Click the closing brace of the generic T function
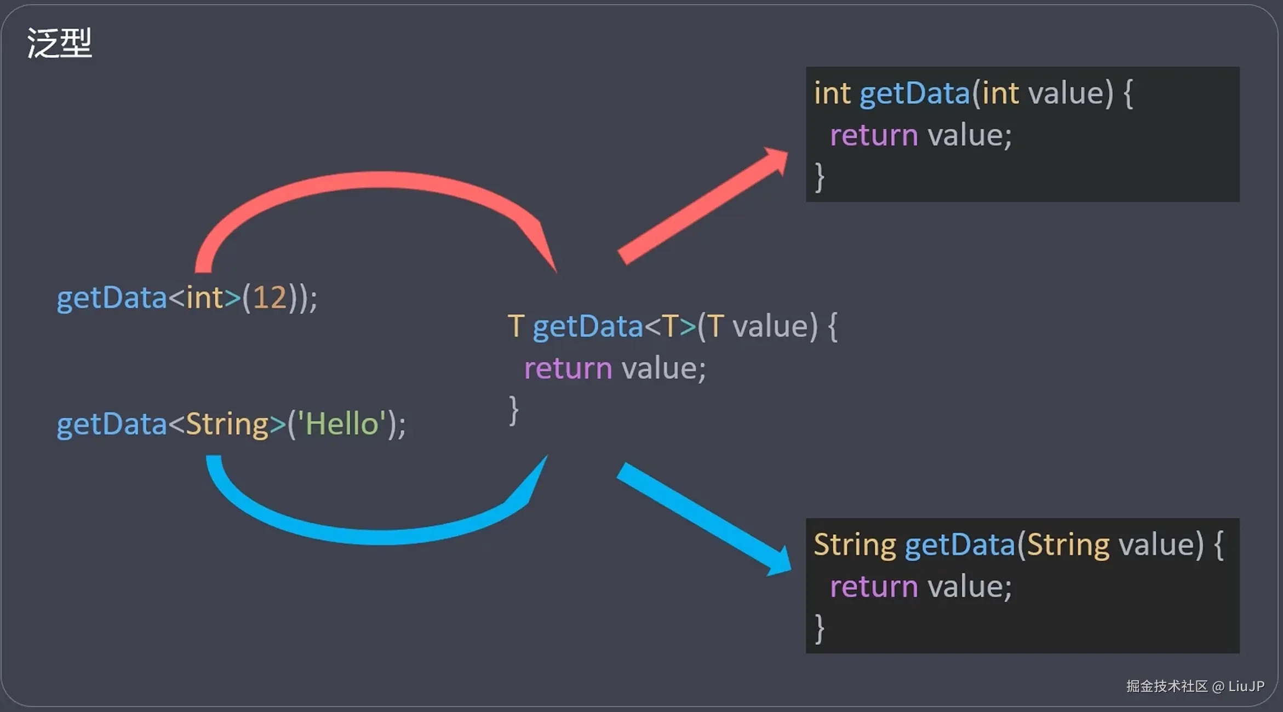 tap(513, 410)
